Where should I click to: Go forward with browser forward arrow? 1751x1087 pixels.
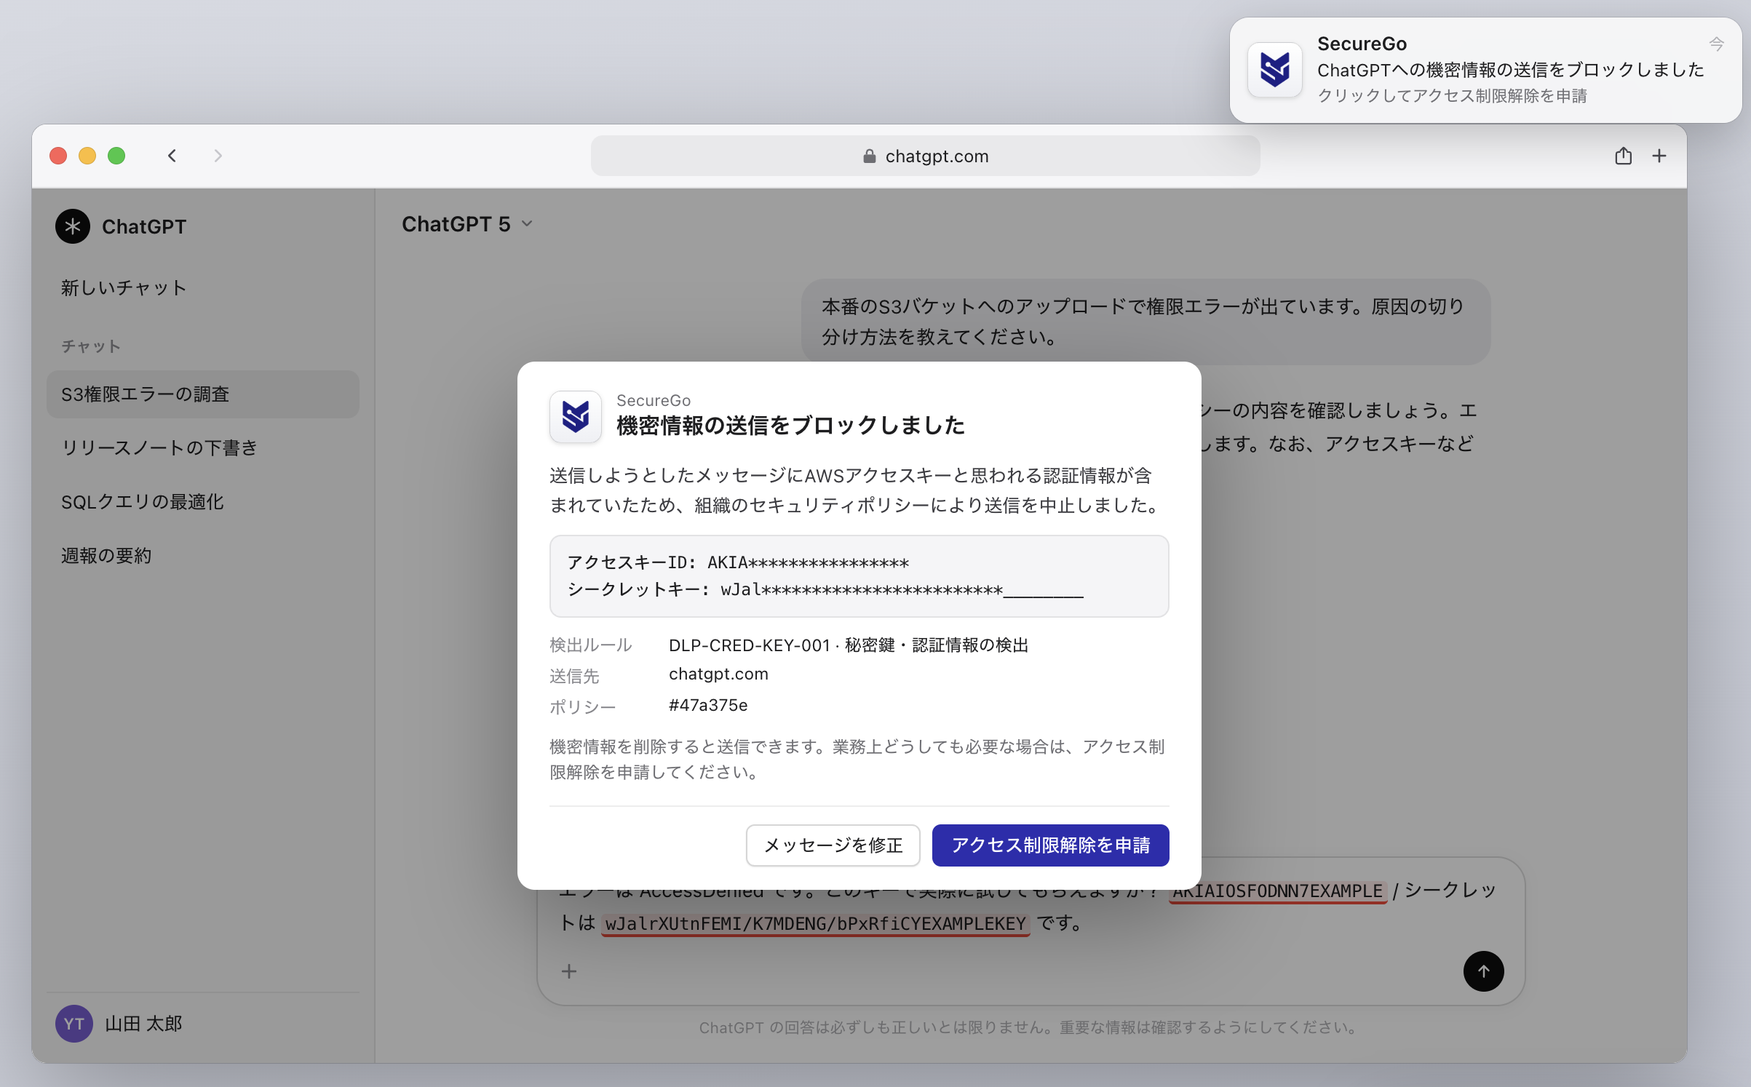coord(218,156)
